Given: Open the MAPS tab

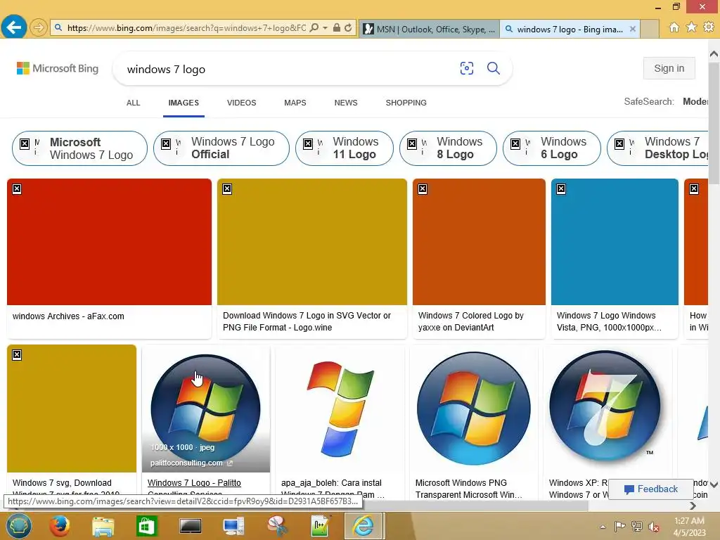Looking at the screenshot, I should 295,103.
